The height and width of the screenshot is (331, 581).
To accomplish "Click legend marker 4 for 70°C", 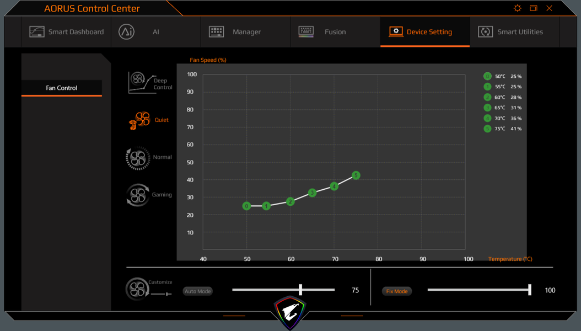I will point(487,118).
